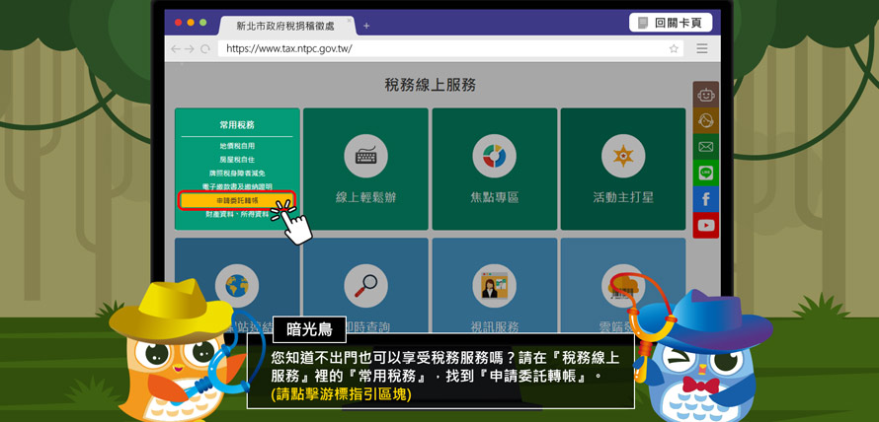This screenshot has height=422, width=879.
Task: Click the green window maximize dot
Action: coord(202,23)
